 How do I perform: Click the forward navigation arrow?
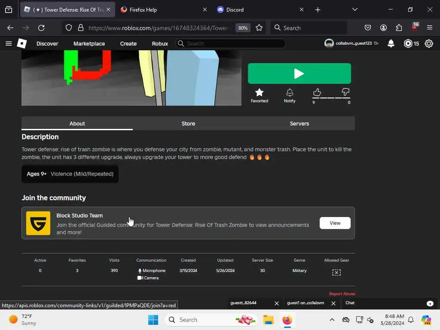(26, 28)
